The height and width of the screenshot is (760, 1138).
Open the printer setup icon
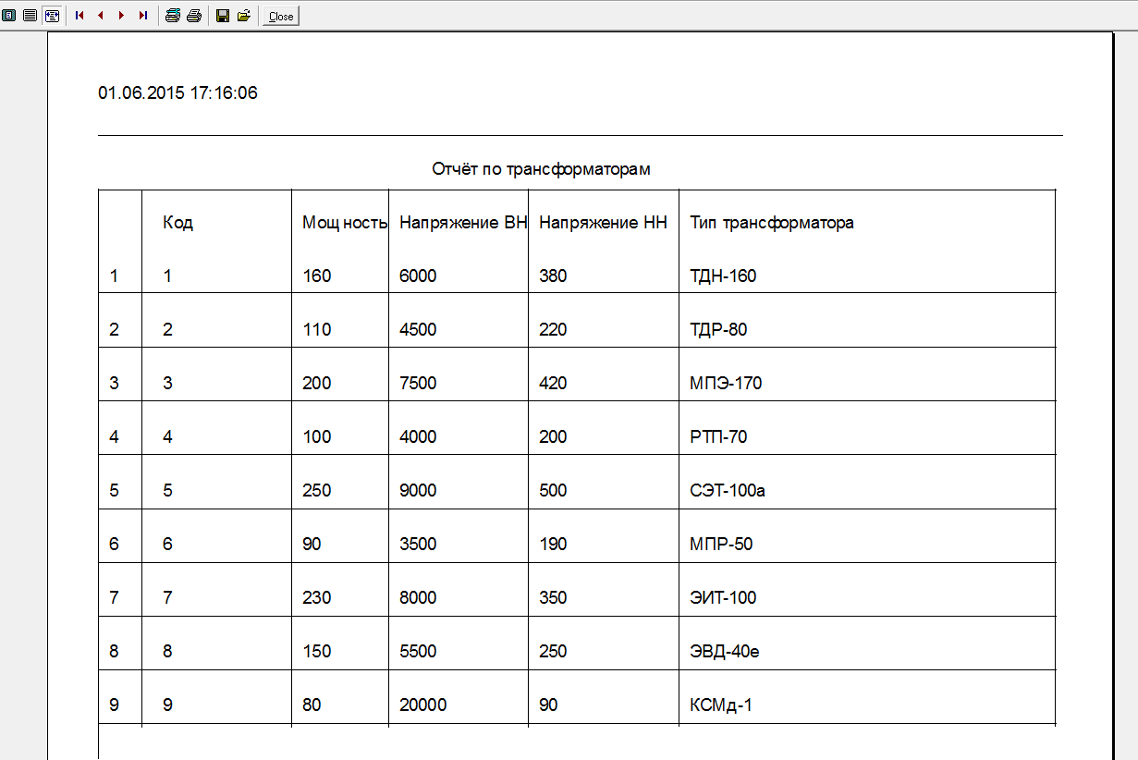[173, 16]
